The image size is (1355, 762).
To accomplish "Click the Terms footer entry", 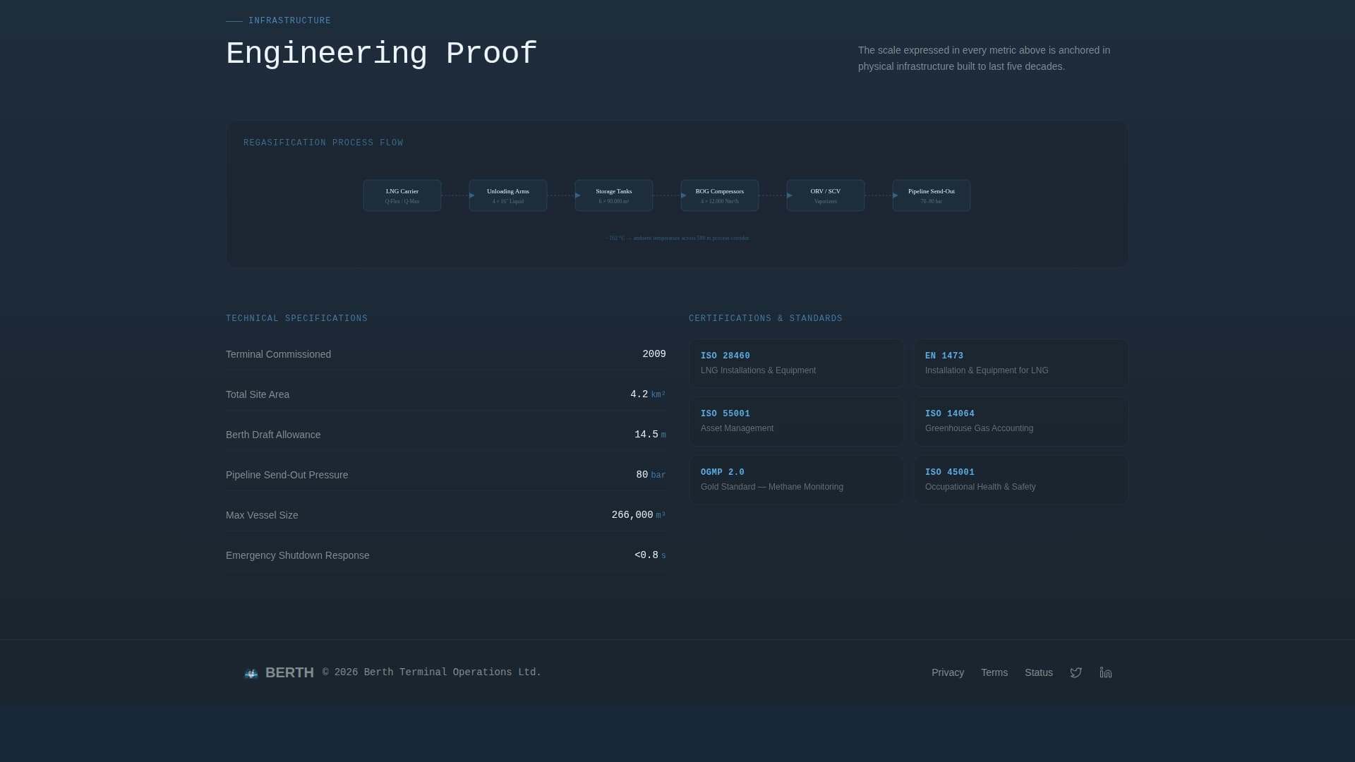I will click(994, 672).
